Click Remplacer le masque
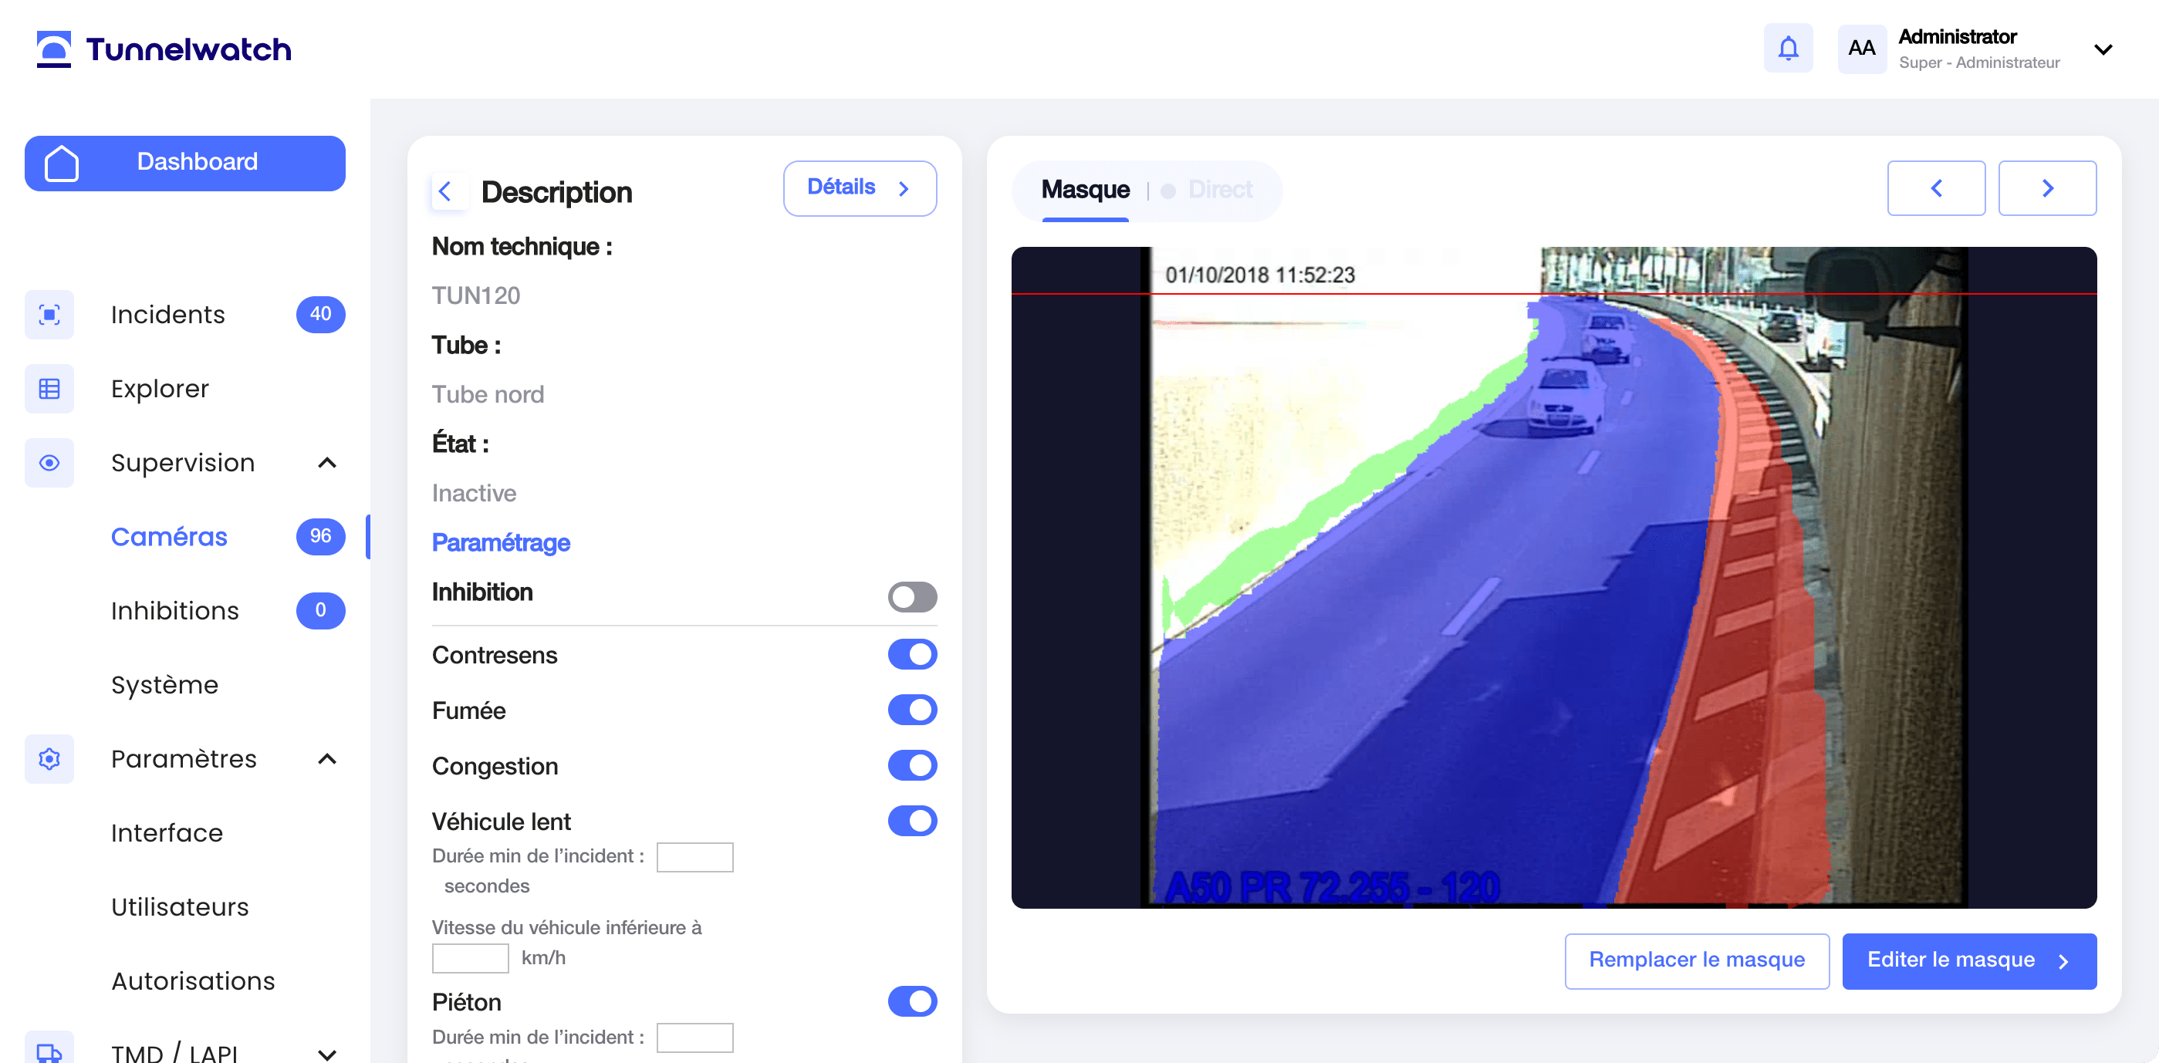 tap(1696, 961)
